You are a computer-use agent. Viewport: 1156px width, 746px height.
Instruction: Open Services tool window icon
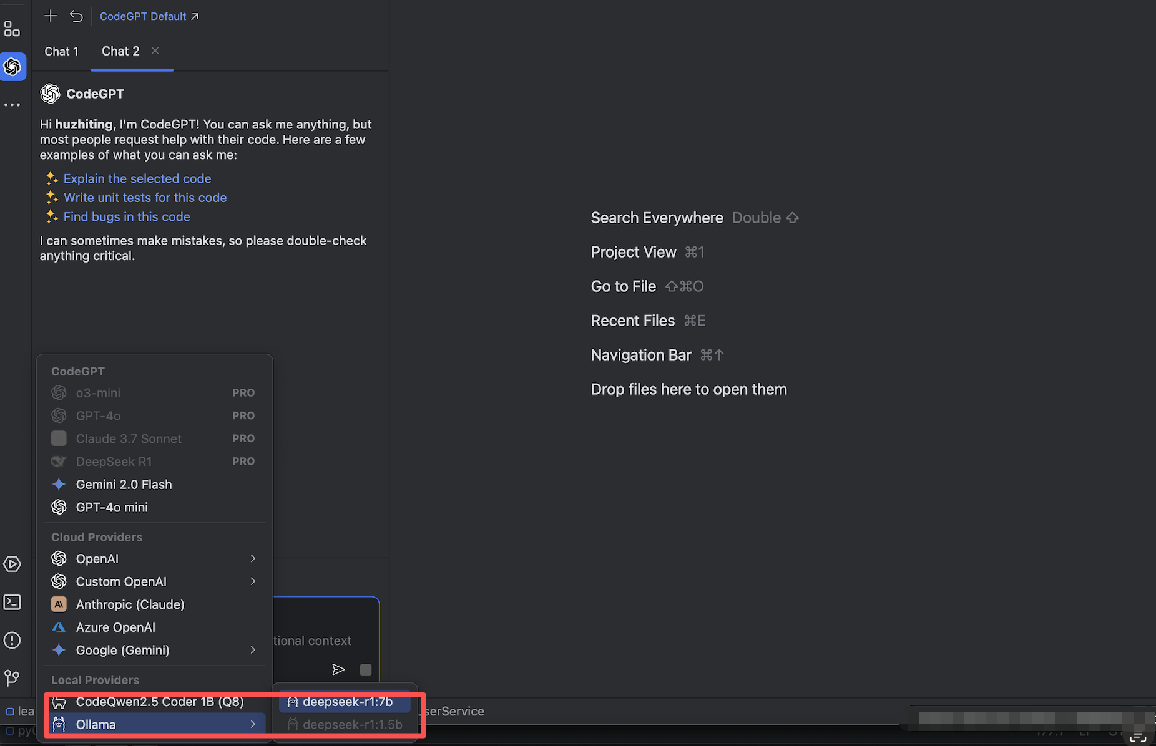(12, 564)
